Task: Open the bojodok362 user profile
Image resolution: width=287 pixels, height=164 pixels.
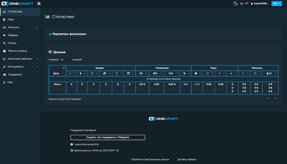Action: [260, 3]
